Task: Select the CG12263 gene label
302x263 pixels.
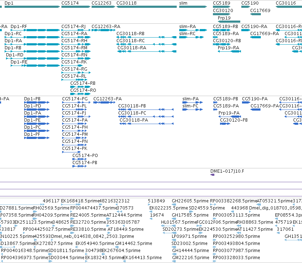Action: 101,3
